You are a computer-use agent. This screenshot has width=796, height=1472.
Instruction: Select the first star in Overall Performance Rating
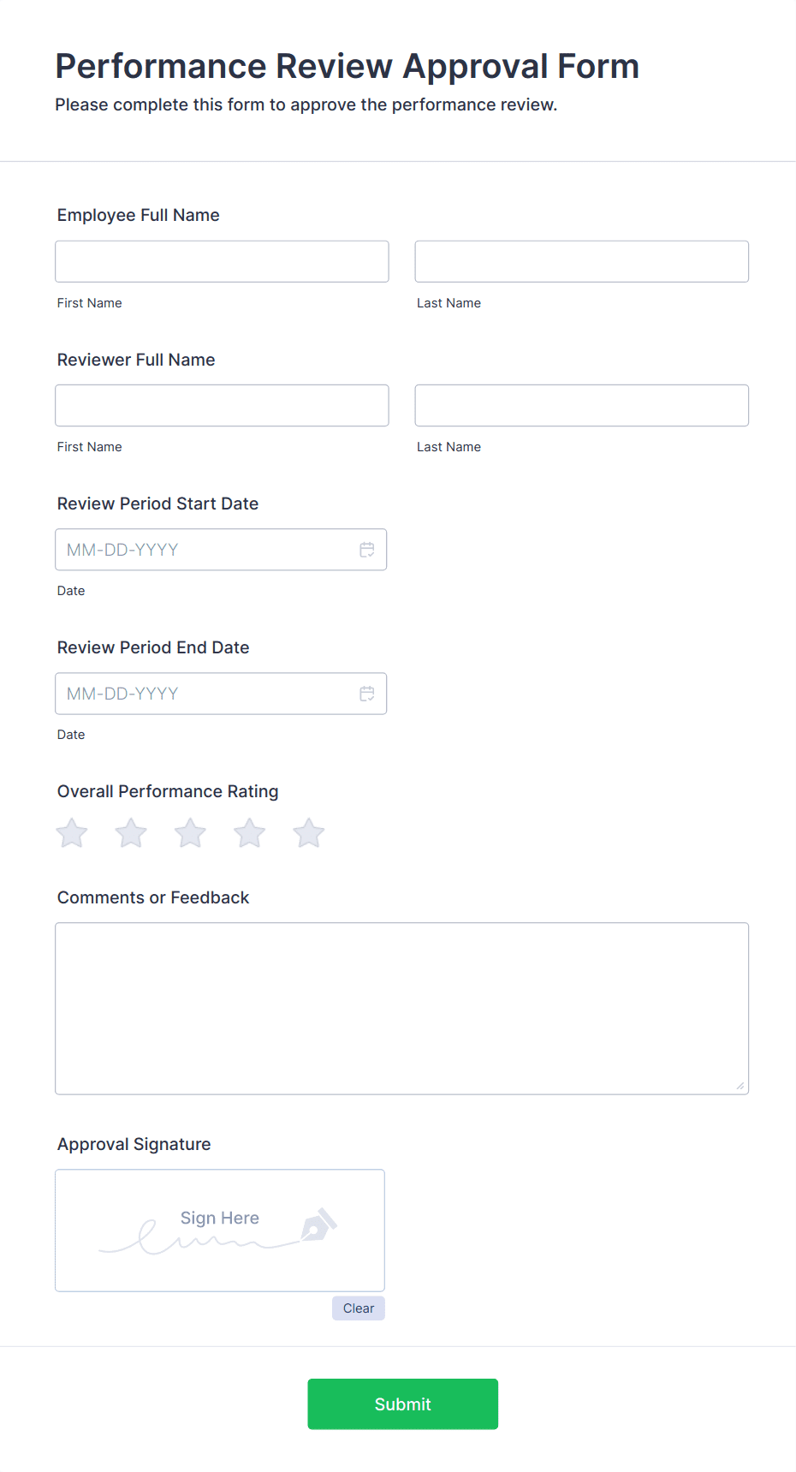[x=71, y=831]
